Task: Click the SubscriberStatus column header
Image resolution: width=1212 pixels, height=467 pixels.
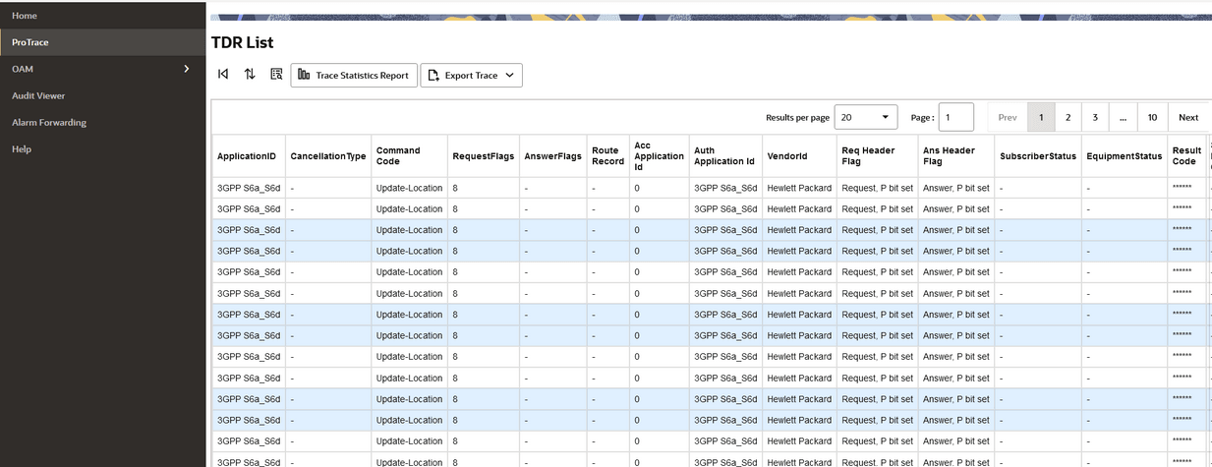Action: [x=1038, y=156]
